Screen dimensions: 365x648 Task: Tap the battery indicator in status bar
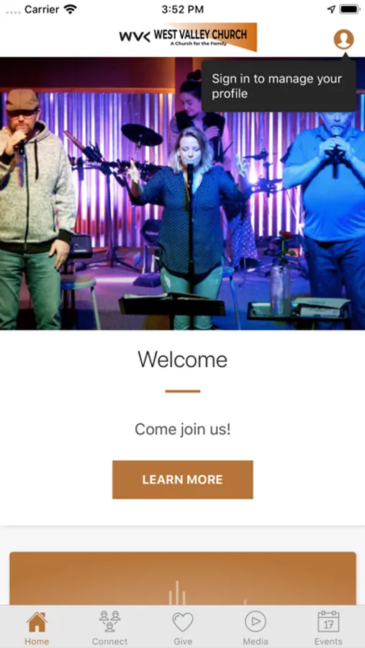click(350, 9)
